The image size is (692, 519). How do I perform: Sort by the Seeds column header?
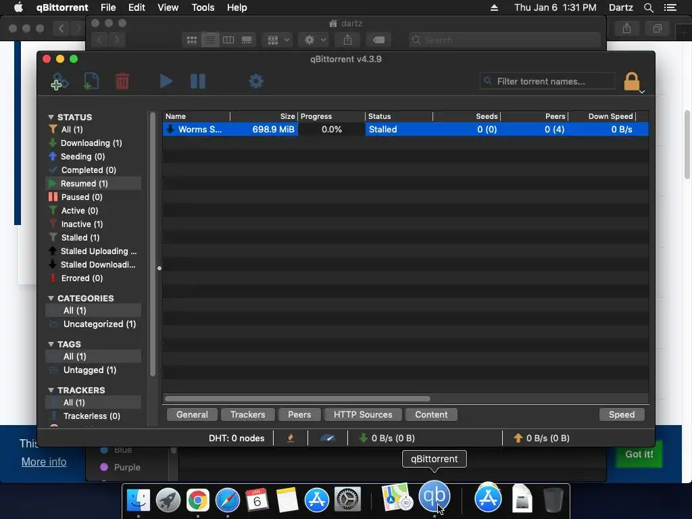[466, 116]
